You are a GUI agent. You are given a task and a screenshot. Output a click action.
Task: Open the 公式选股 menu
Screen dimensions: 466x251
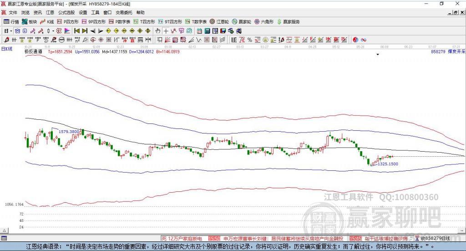click(x=66, y=12)
